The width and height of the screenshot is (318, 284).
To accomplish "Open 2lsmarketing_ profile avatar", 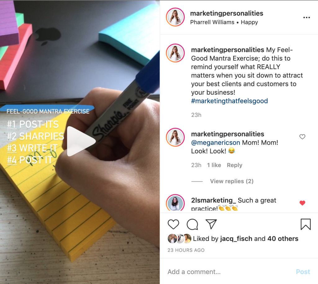I will click(x=175, y=203).
